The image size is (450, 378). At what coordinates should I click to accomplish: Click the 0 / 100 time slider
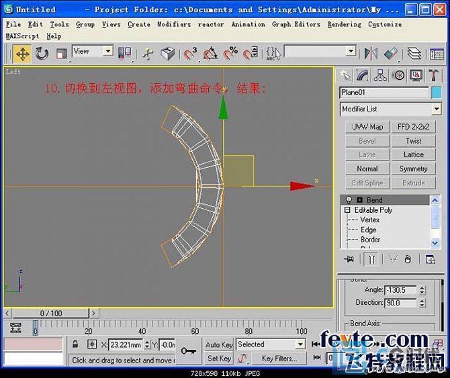pyautogui.click(x=51, y=313)
